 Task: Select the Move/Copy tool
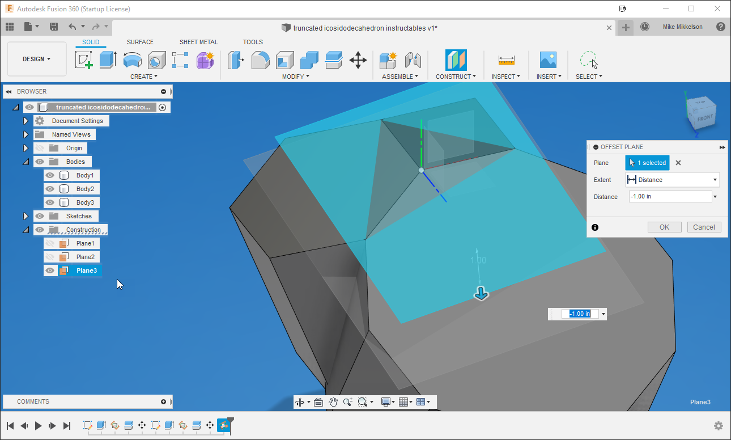coord(358,60)
